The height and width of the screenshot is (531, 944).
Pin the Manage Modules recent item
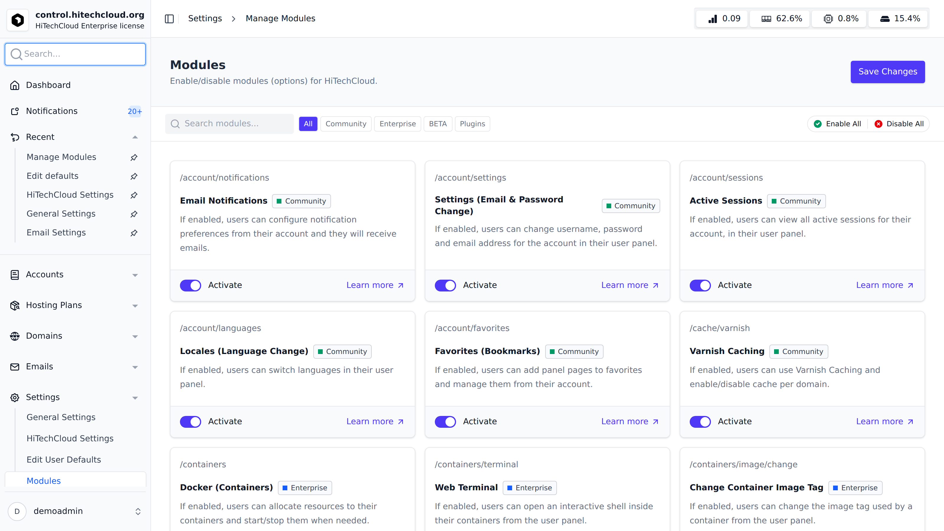(134, 157)
